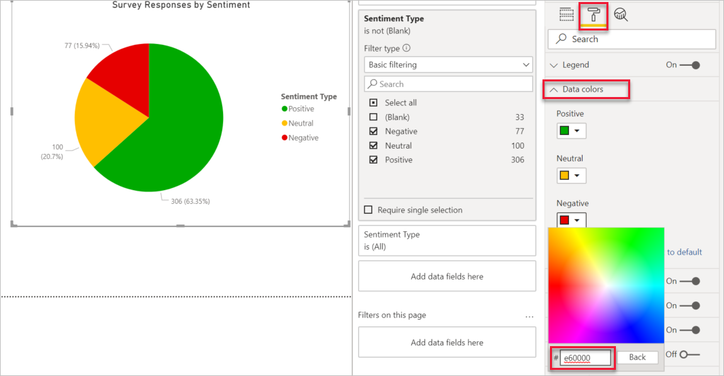Click the Back button in color picker
Image resolution: width=724 pixels, height=376 pixels.
click(x=637, y=357)
